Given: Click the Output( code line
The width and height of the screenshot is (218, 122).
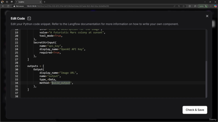Looking at the screenshot, I should [38, 69].
